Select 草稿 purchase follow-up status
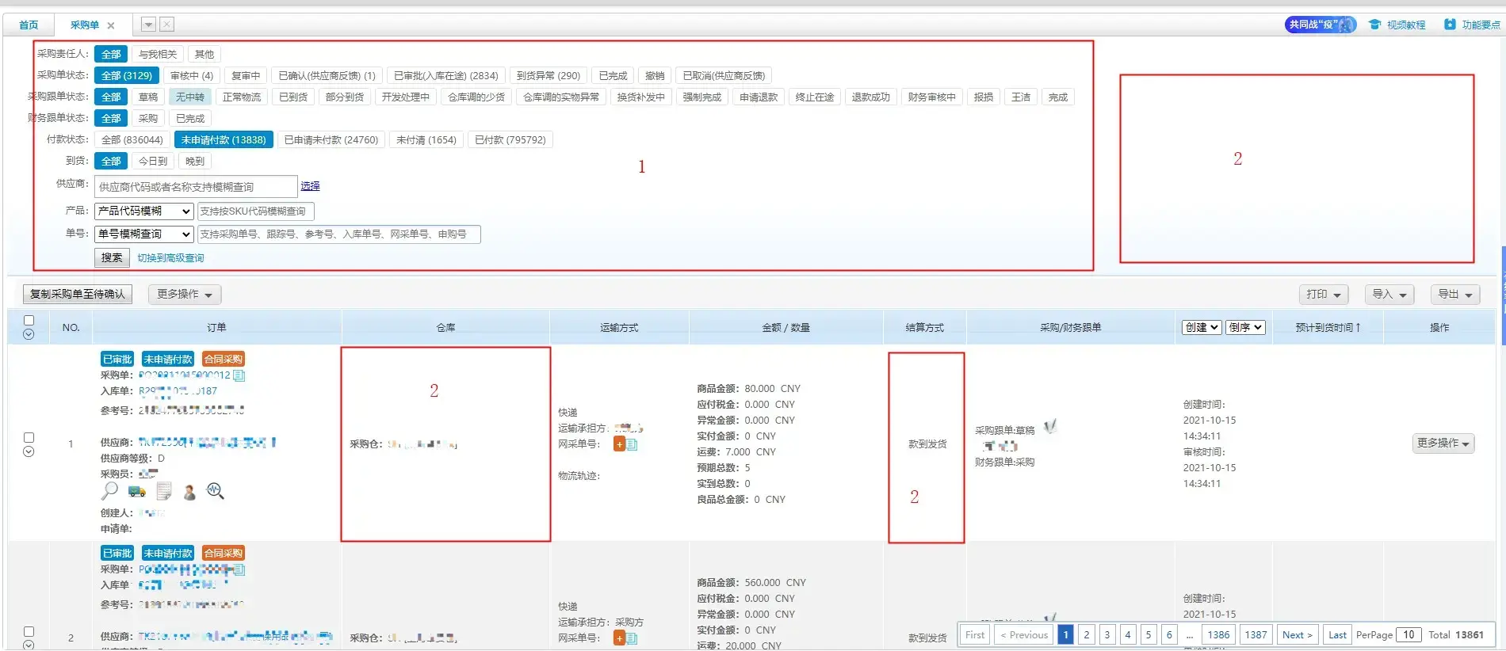1506x651 pixels. tap(148, 97)
